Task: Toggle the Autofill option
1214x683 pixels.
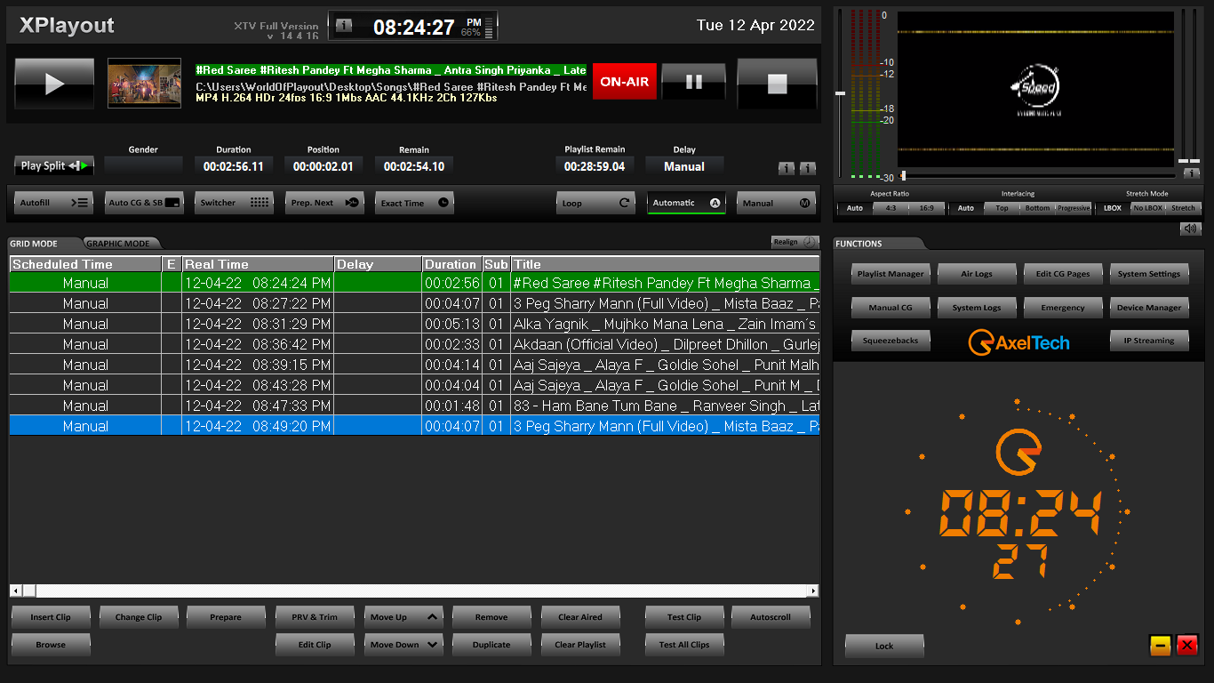Action: [x=54, y=203]
